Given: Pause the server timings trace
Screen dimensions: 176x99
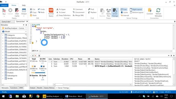Looking at the screenshot, I should [33, 56].
